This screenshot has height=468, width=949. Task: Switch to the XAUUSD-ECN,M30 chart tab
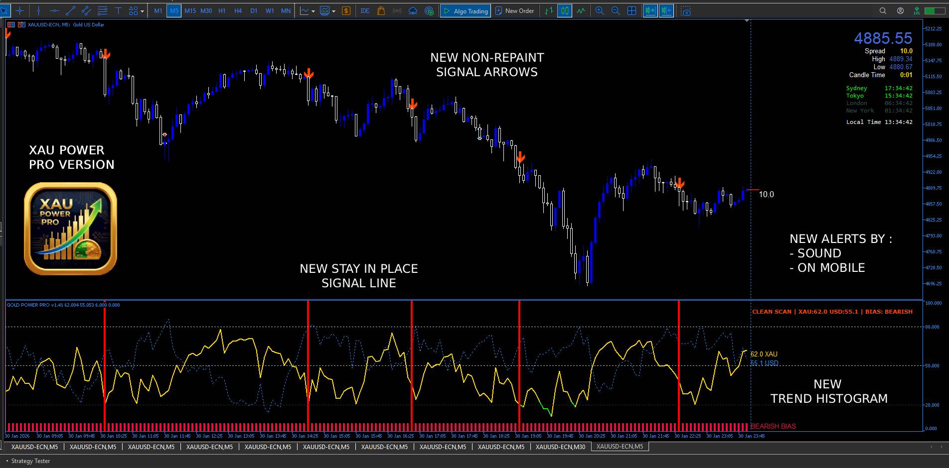pos(561,447)
